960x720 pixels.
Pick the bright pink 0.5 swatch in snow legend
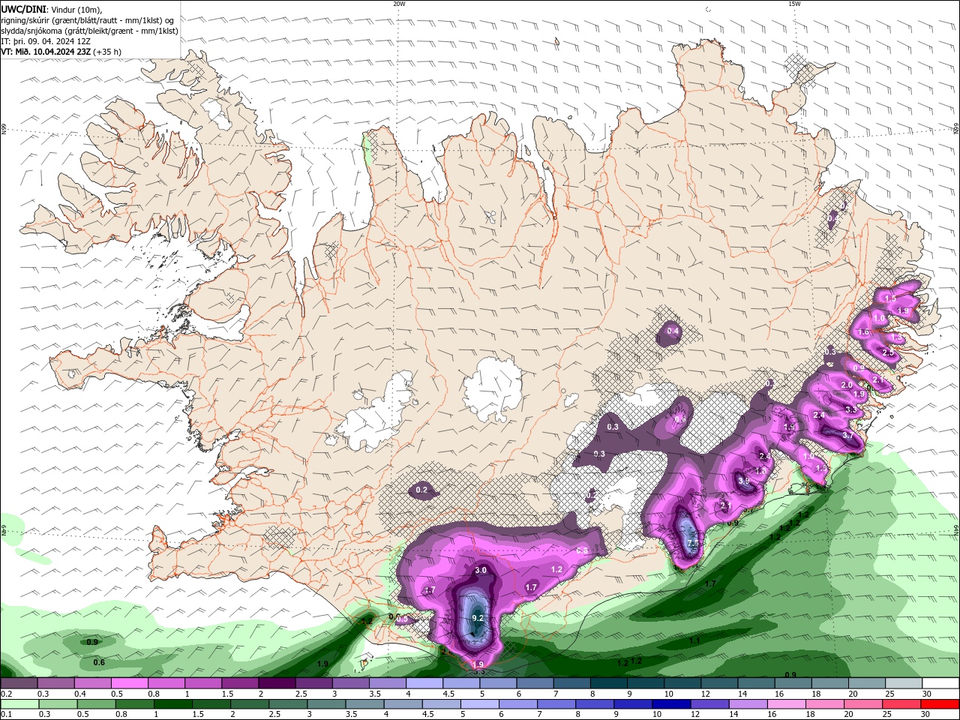click(x=129, y=683)
